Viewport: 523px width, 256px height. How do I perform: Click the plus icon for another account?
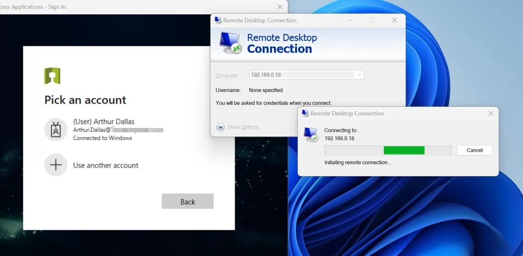point(55,165)
